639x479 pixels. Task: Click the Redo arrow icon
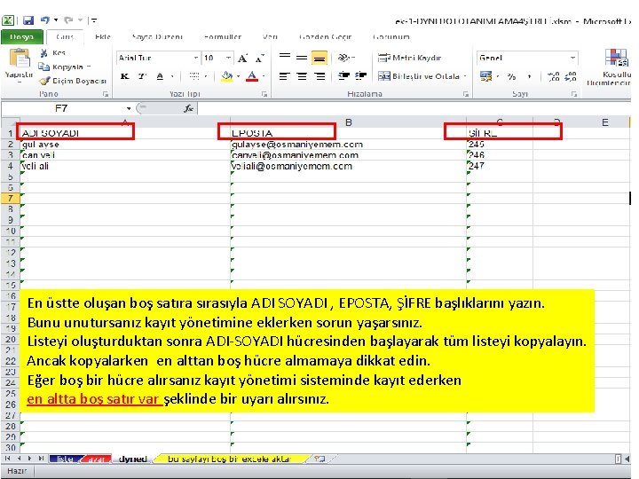click(x=68, y=20)
